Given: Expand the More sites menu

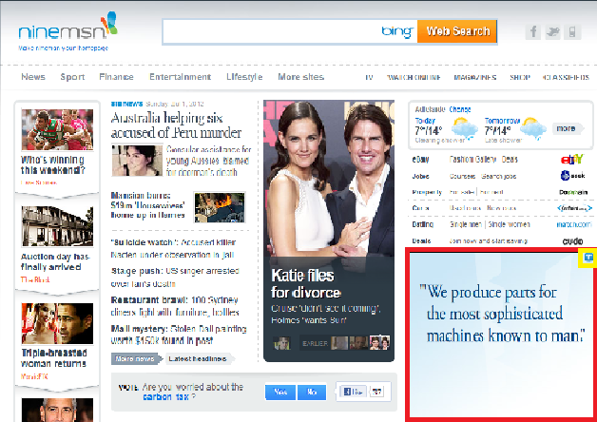Looking at the screenshot, I should (300, 77).
